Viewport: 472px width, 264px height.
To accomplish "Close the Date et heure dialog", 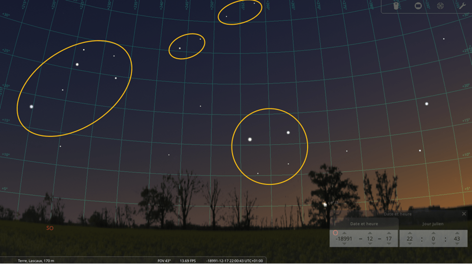I will pyautogui.click(x=463, y=214).
